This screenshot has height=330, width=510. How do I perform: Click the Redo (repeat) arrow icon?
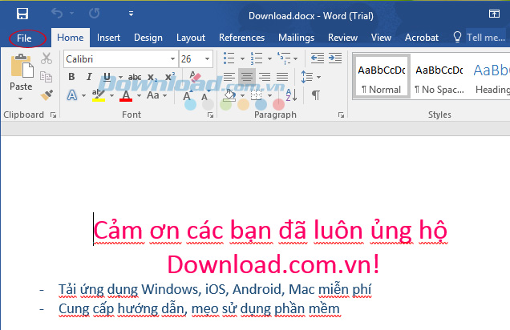pos(95,14)
